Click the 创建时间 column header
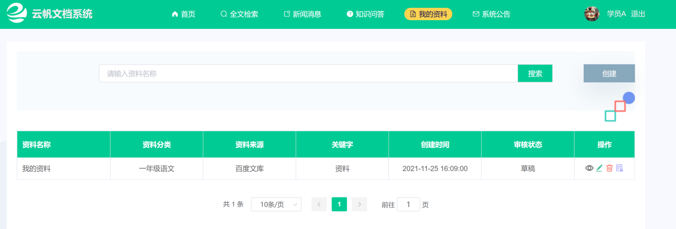676x229 pixels. point(435,145)
